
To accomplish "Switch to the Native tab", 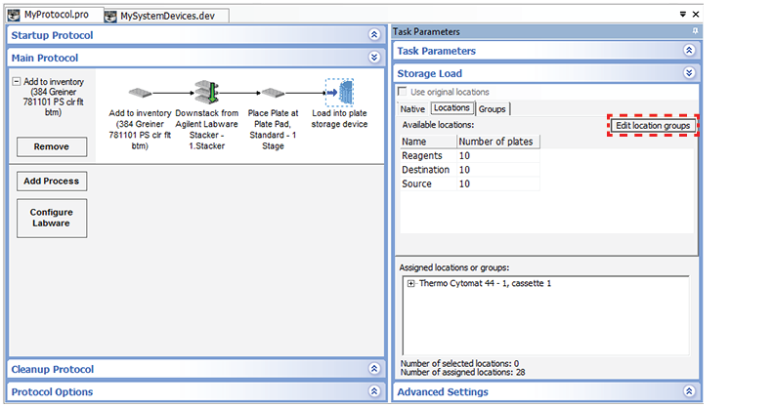I will (413, 108).
